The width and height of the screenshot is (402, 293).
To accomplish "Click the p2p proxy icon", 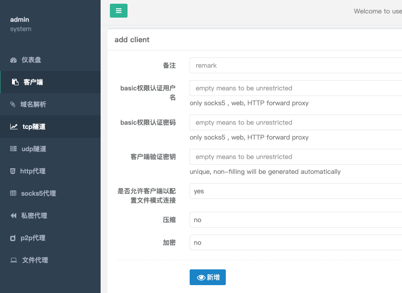I will [x=13, y=238].
